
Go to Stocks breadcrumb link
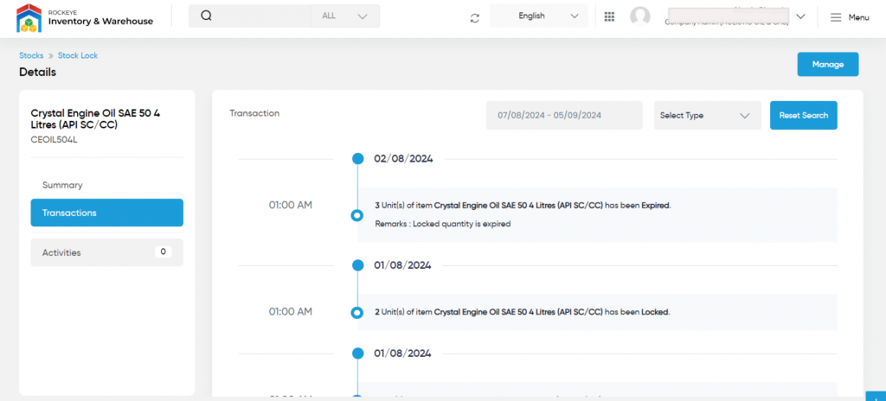point(31,55)
